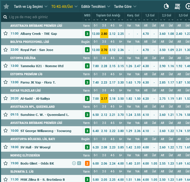Favorite the Bodo Glimt - Odds BK match
Image resolution: width=190 pixels, height=182 pixels.
pyautogui.click(x=6, y=163)
